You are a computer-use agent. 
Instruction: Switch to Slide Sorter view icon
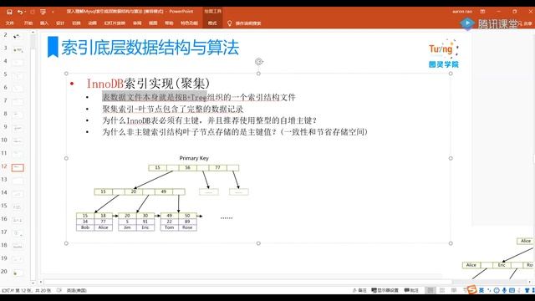442,290
